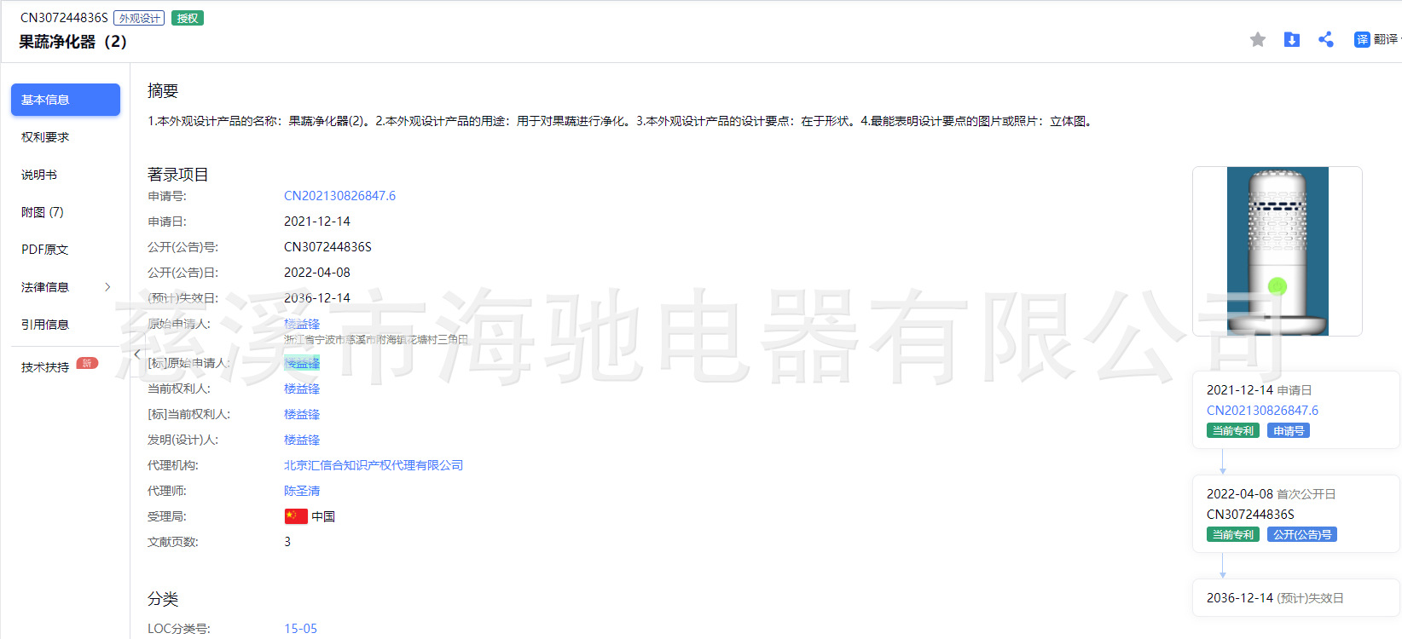Open the PDF原文 tab
1402x639 pixels.
click(x=44, y=250)
